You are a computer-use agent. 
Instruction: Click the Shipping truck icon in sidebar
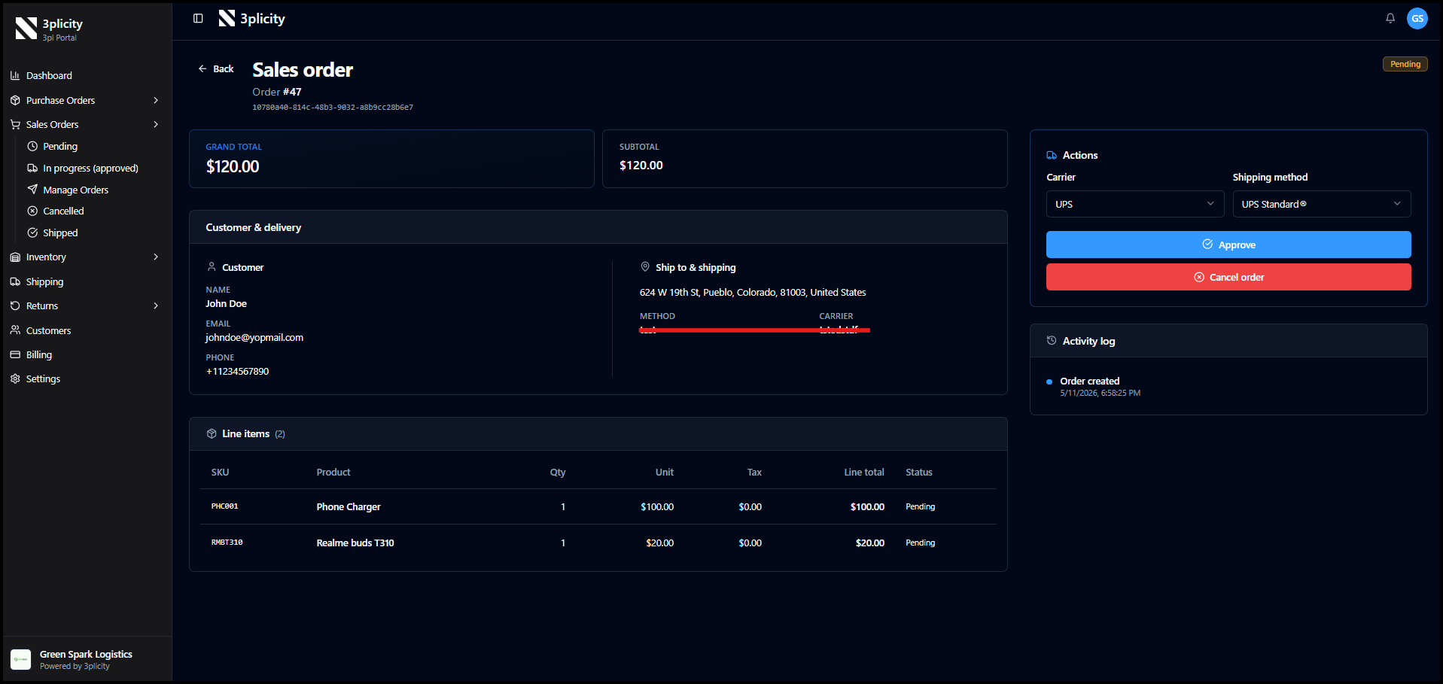[15, 282]
